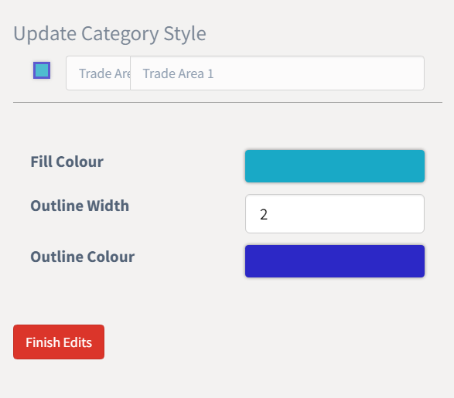Select the Trade Area 1 name field

coord(278,73)
